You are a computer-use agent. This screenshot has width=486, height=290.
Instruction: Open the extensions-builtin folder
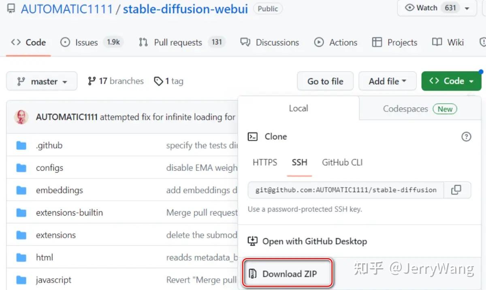pyautogui.click(x=69, y=212)
